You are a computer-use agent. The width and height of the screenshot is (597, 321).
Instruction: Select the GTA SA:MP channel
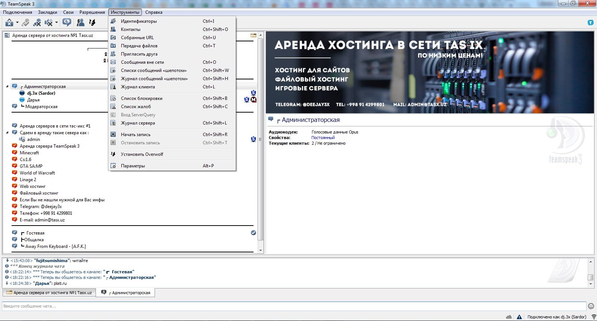click(31, 166)
